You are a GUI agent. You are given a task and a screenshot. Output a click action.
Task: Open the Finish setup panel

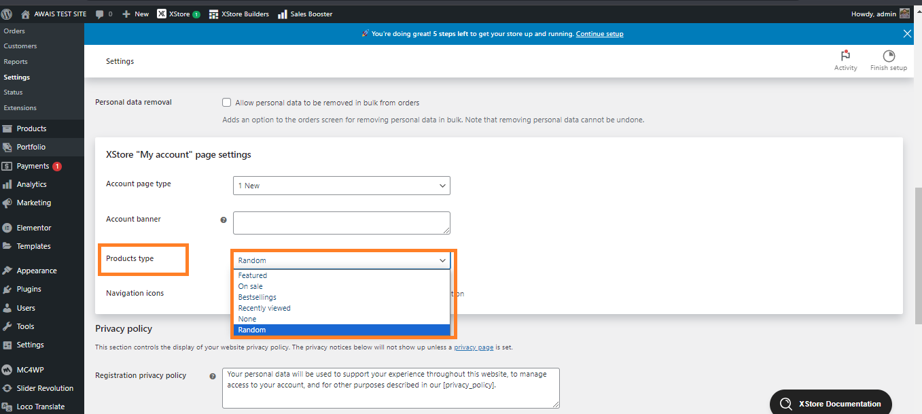pos(889,61)
